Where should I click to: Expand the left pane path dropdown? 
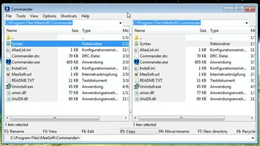(x=120, y=23)
